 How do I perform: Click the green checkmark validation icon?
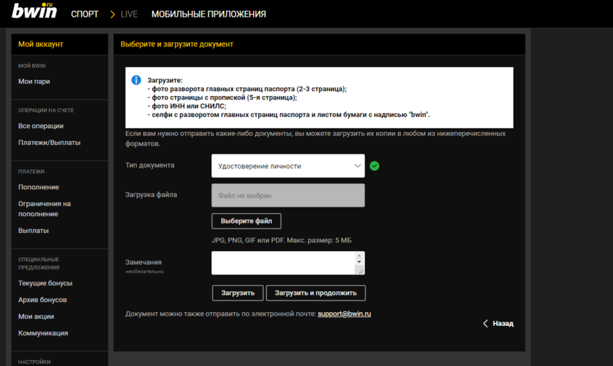click(375, 166)
